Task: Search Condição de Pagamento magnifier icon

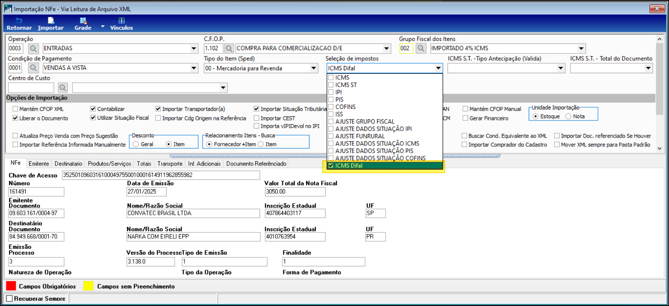Action: [33, 68]
